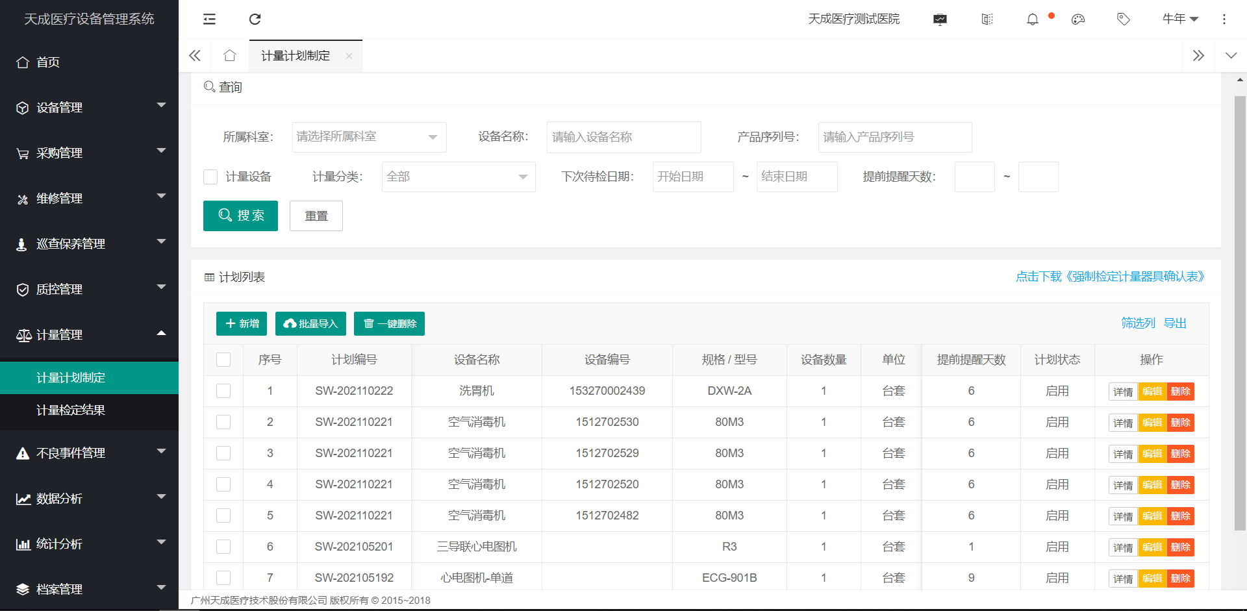Click the 质控管理 shield icon
Screen dimensions: 1247x611
coord(23,290)
